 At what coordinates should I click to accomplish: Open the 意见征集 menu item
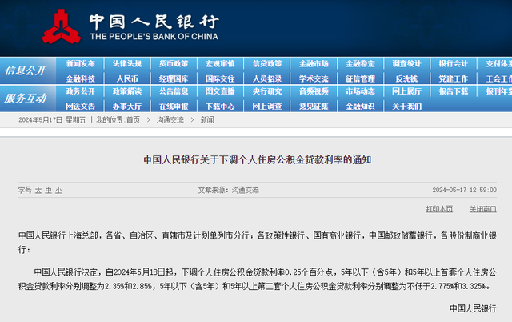[x=314, y=107]
